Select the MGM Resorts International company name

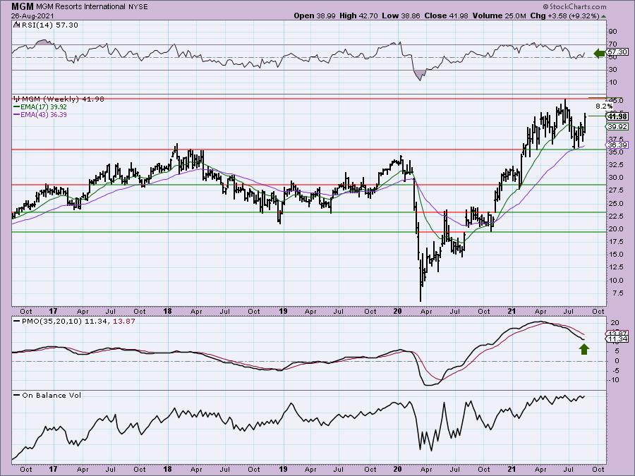(x=80, y=6)
